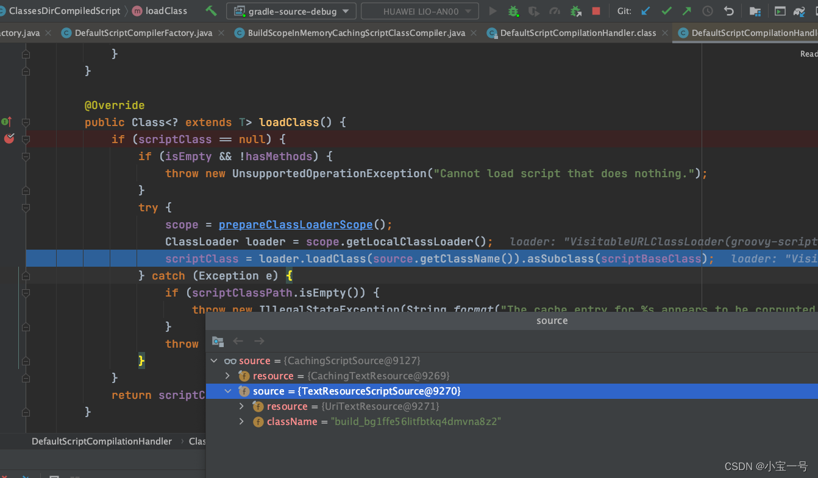Screen dimensions: 818x478
Task: Collapse fold marker beside isEmpty && !hasMethods
Action: 26,156
